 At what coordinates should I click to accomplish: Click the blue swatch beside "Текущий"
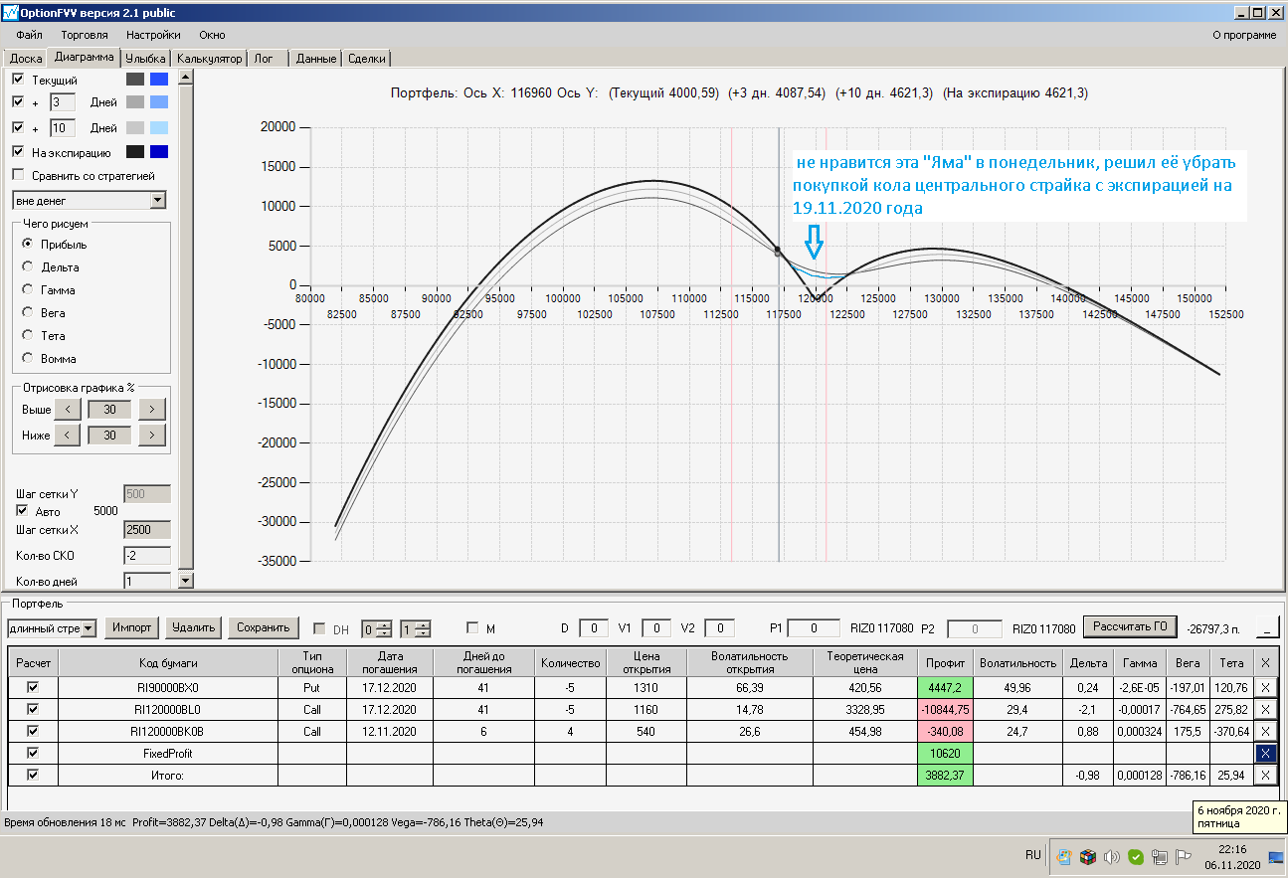158,79
